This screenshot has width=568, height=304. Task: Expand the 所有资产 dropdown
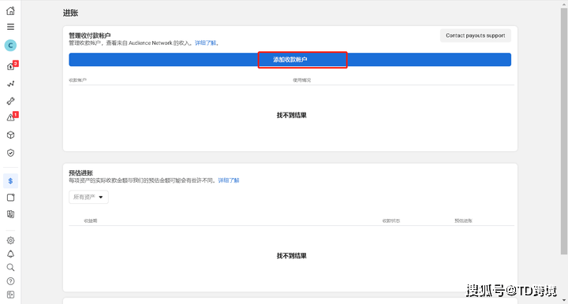[88, 197]
